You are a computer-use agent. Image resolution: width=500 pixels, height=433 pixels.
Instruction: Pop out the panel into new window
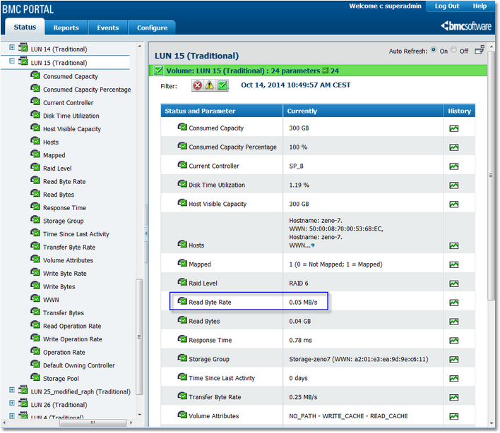click(x=480, y=50)
